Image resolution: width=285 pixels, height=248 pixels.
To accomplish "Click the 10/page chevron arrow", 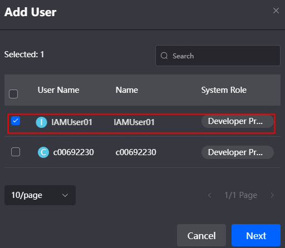I will click(65, 195).
